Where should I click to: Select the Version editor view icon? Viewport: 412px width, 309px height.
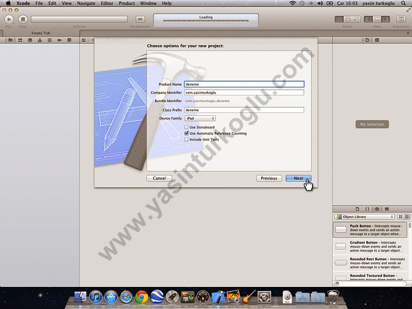click(x=356, y=19)
